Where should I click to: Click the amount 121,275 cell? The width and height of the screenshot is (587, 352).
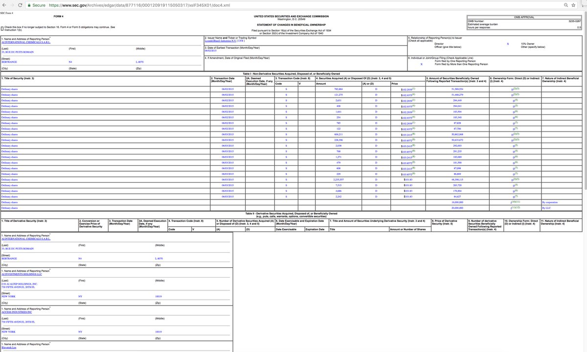click(x=338, y=95)
